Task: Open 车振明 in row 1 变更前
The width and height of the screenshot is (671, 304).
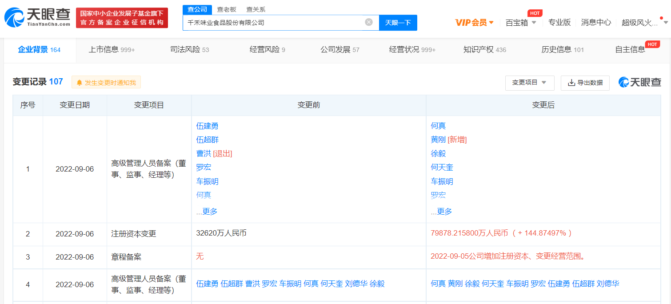Action: pyautogui.click(x=208, y=181)
